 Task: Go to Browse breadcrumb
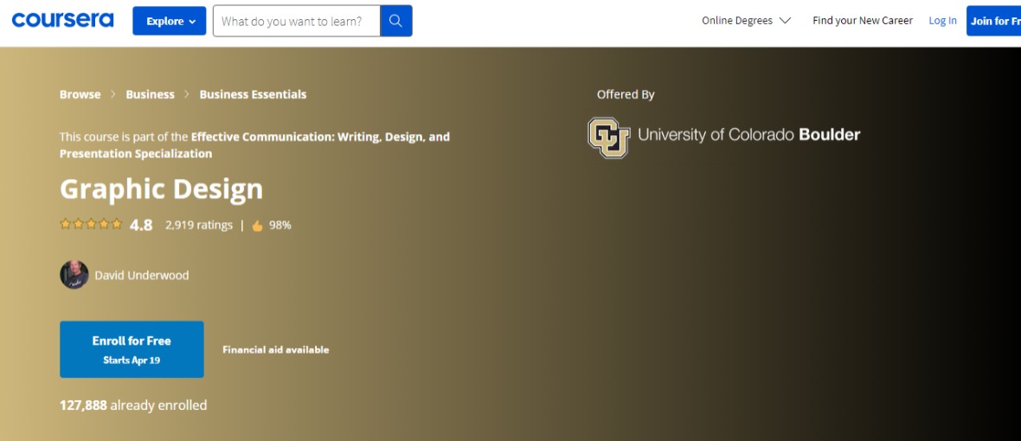pos(80,94)
